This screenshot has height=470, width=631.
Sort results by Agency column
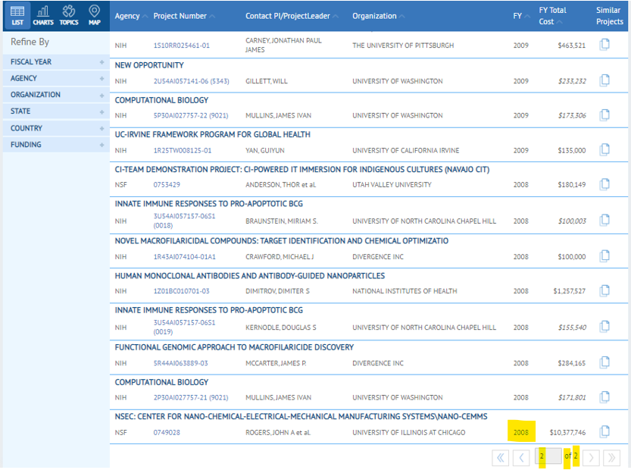tap(131, 16)
